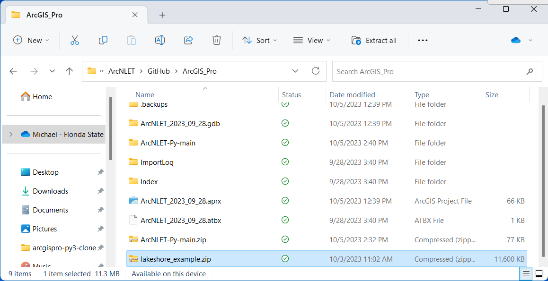This screenshot has height=281, width=548.
Task: Click the Copy icon in toolbar
Action: (x=103, y=41)
